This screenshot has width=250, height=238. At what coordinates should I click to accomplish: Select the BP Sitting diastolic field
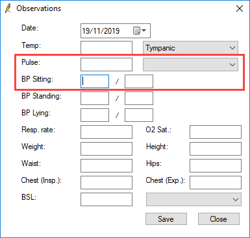pos(139,81)
